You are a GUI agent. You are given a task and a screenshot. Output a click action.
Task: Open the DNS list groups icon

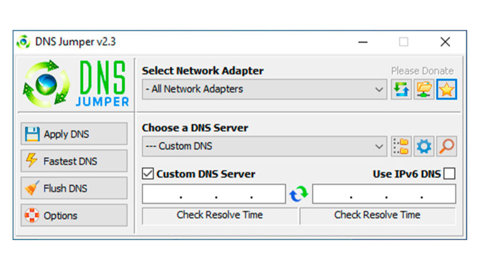click(x=401, y=146)
